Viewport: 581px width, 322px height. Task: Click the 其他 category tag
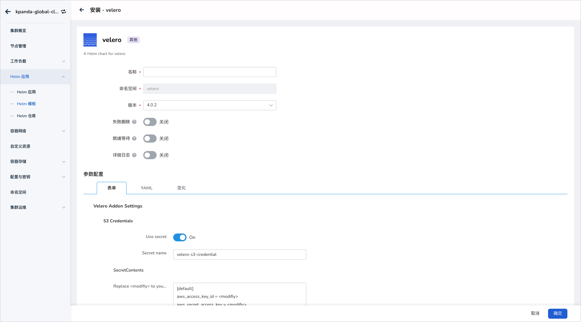[133, 40]
